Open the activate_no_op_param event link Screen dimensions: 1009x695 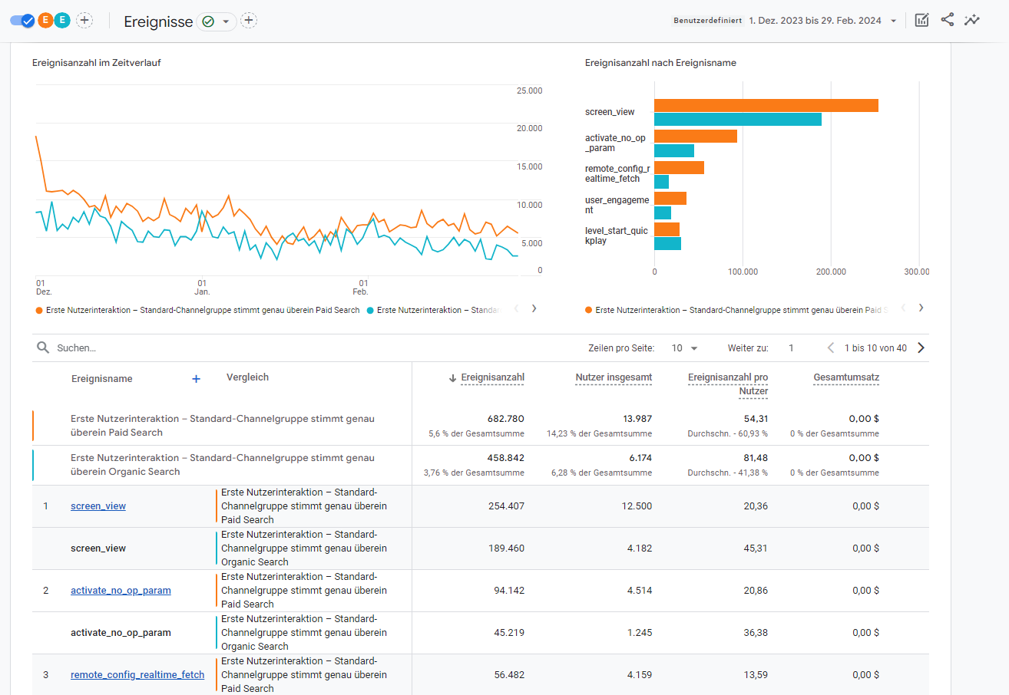click(121, 591)
